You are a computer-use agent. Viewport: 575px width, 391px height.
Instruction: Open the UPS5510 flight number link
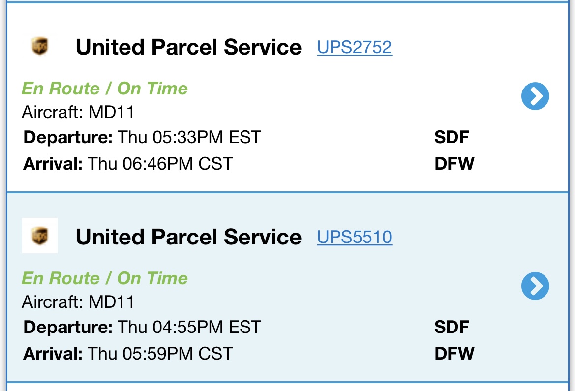[x=354, y=237]
